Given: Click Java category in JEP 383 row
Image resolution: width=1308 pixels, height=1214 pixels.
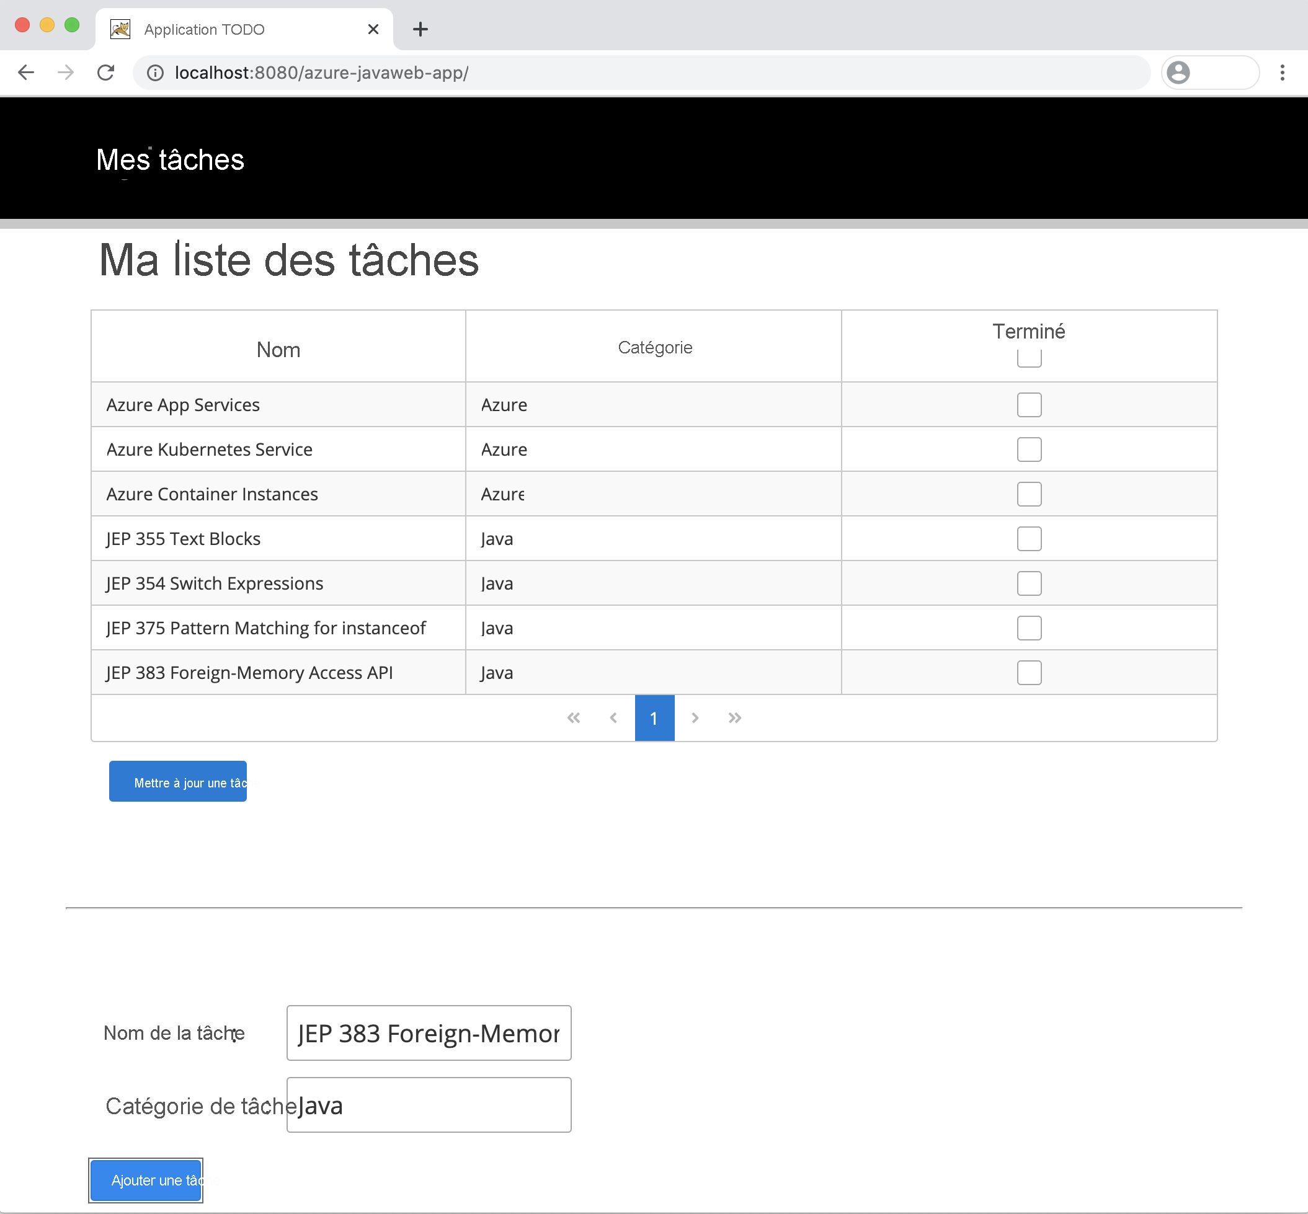Looking at the screenshot, I should (x=497, y=673).
